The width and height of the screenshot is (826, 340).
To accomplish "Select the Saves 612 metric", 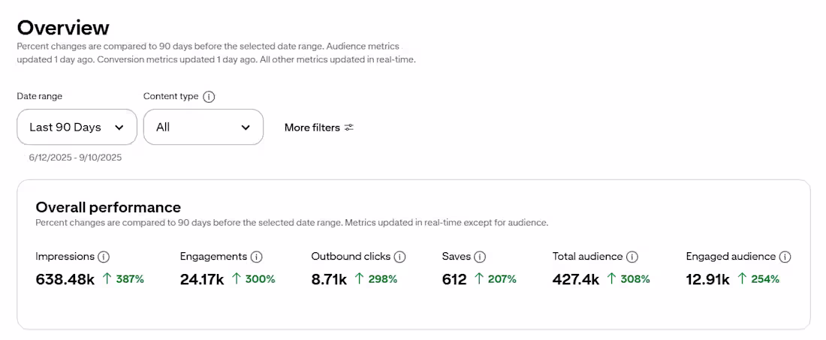I will click(454, 279).
